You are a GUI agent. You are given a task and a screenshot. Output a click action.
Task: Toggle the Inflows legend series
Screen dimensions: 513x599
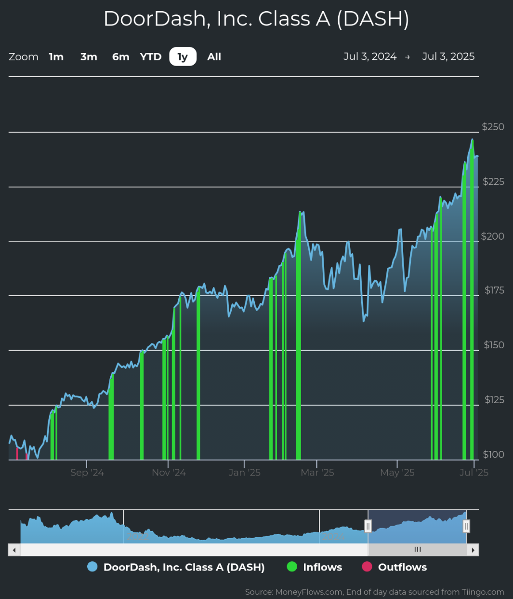(x=314, y=567)
